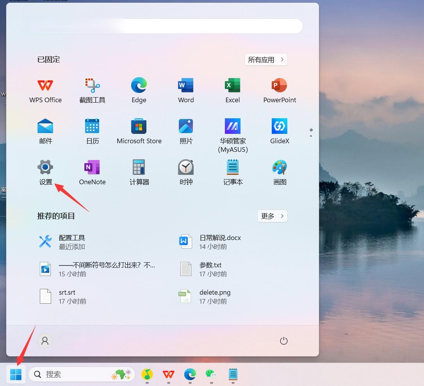Open the 画图 paint app
The image size is (424, 386).
pos(280,173)
